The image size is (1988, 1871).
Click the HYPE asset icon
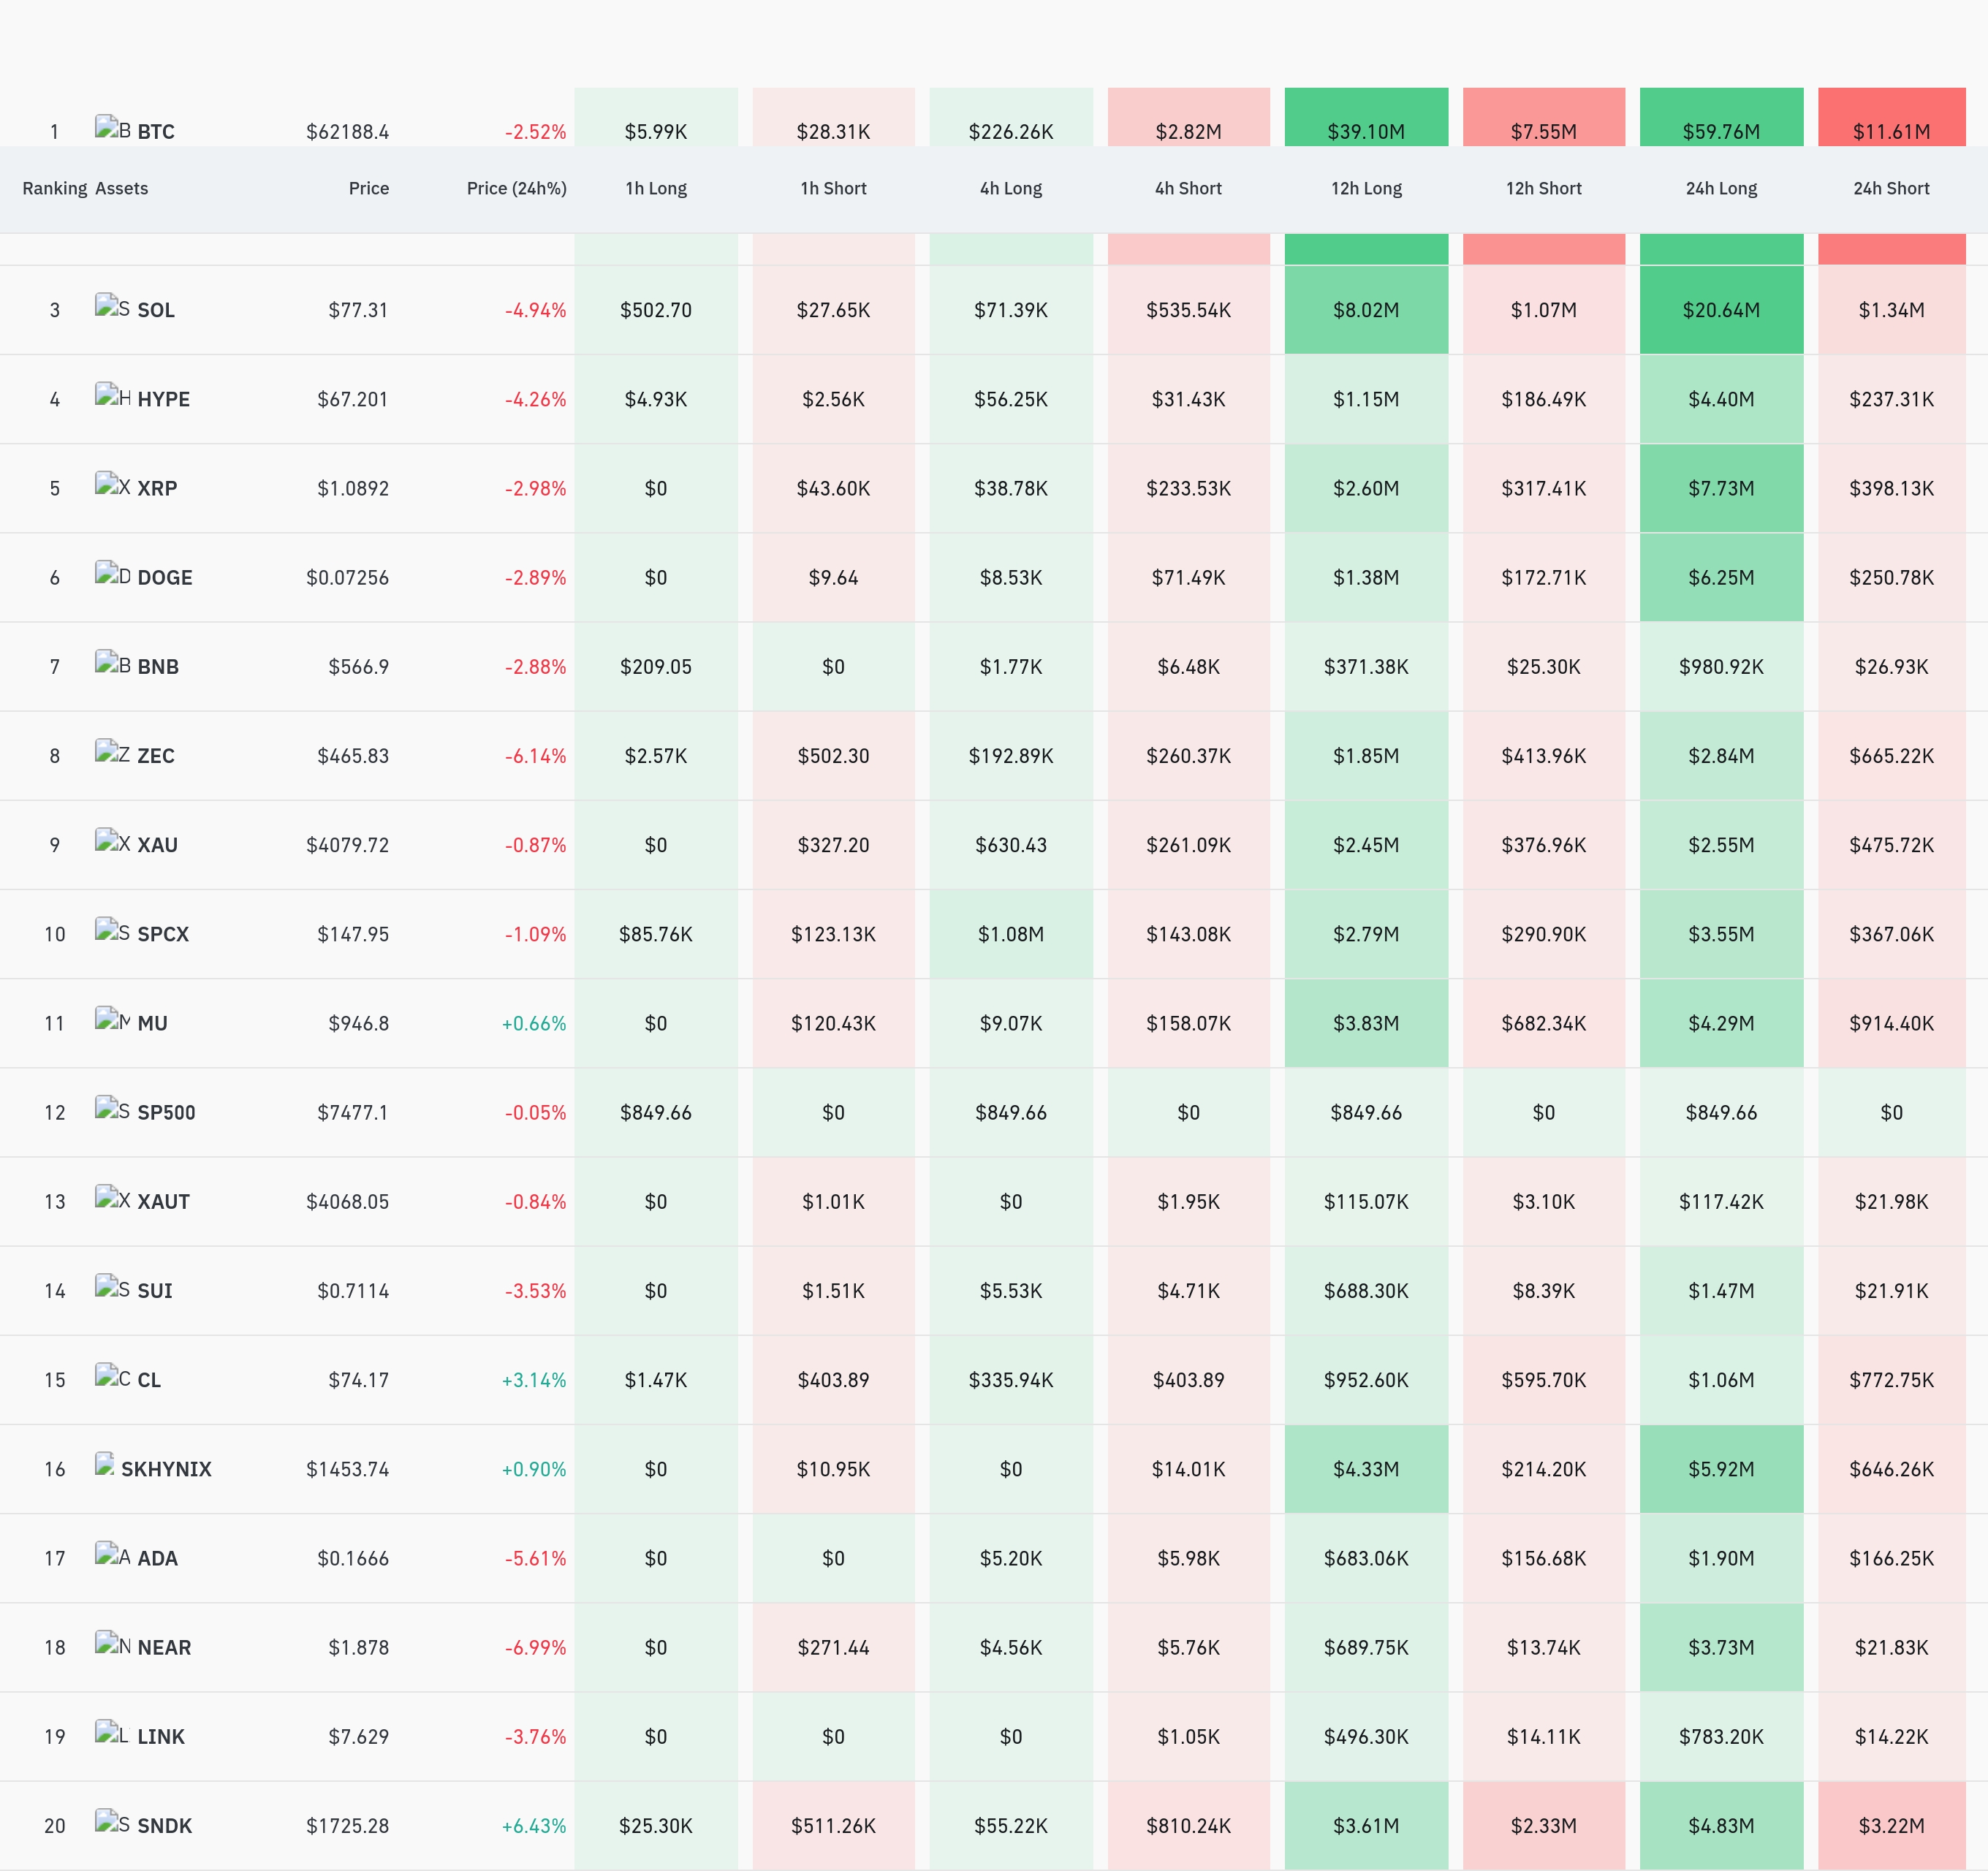tap(112, 396)
